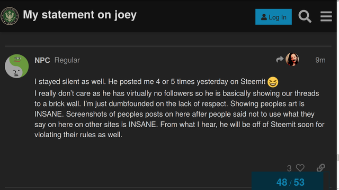339x190 pixels.
Task: Open search with the magnifier icon
Action: tap(305, 16)
